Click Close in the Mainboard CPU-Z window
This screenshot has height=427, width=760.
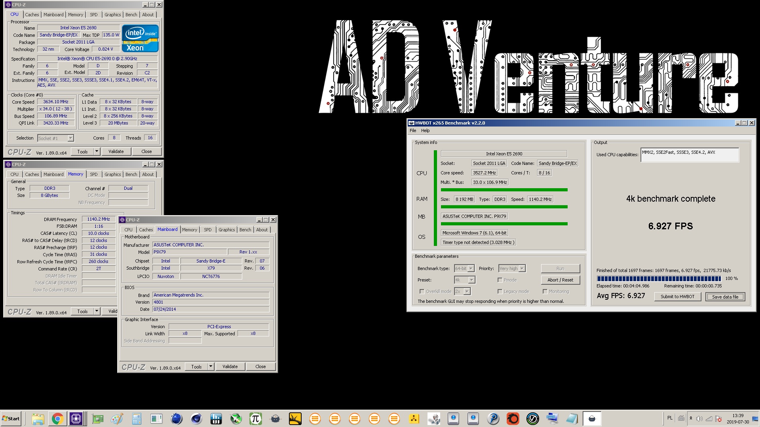pos(260,367)
